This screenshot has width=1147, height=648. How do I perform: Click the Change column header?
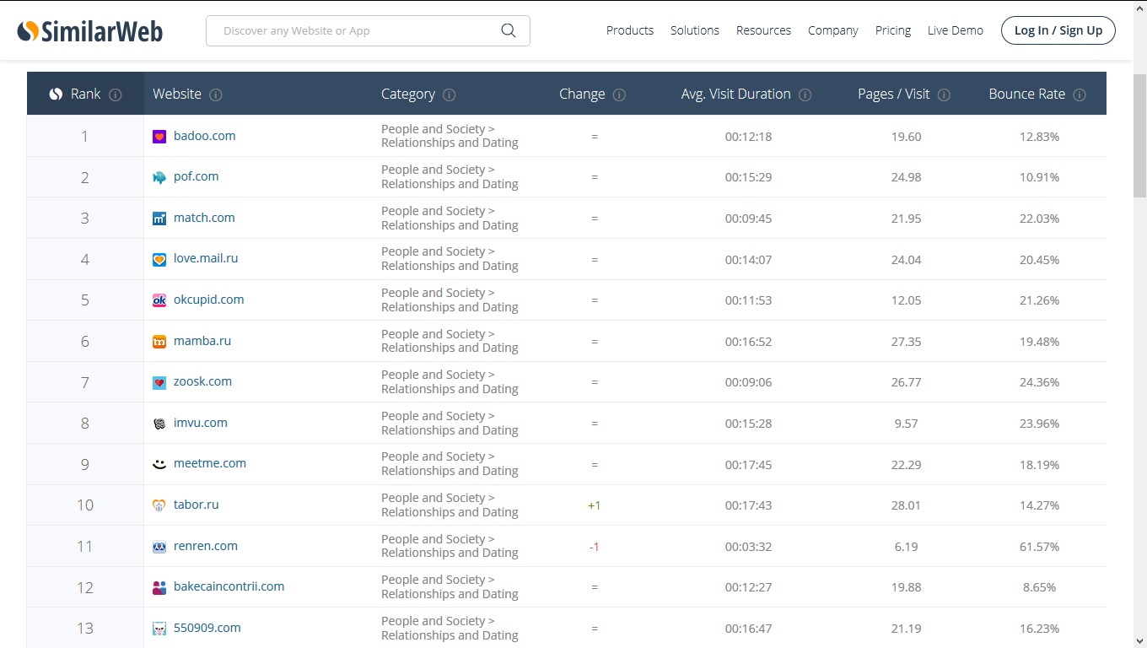(582, 94)
